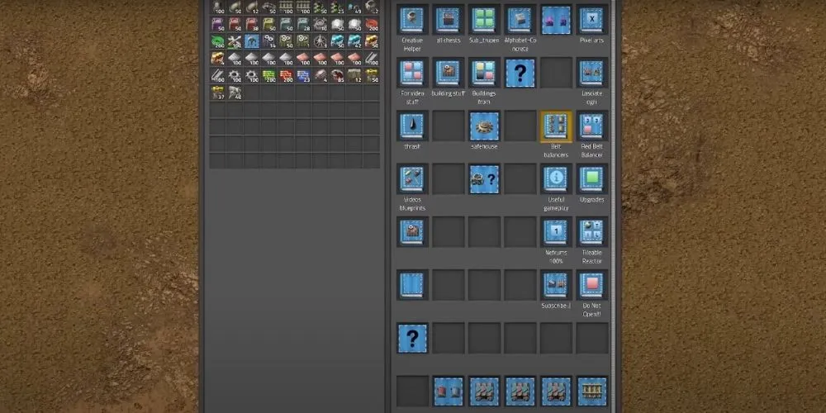
Task: Pick the green wire stack of 200
Action: click(217, 41)
